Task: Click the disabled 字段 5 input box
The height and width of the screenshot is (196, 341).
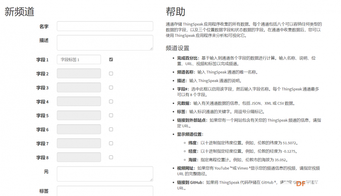Action: point(79,115)
